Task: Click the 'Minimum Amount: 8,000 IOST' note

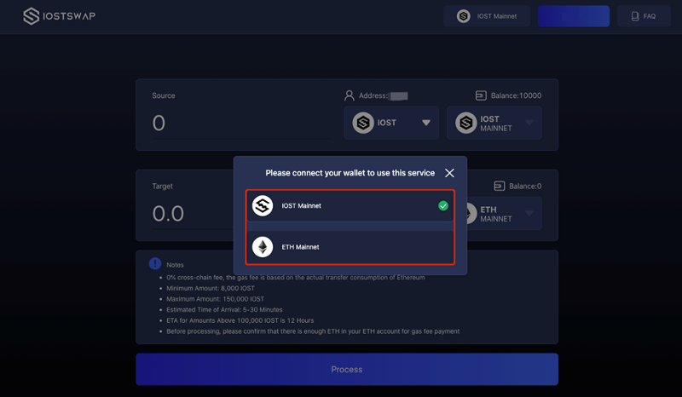Action: 211,288
